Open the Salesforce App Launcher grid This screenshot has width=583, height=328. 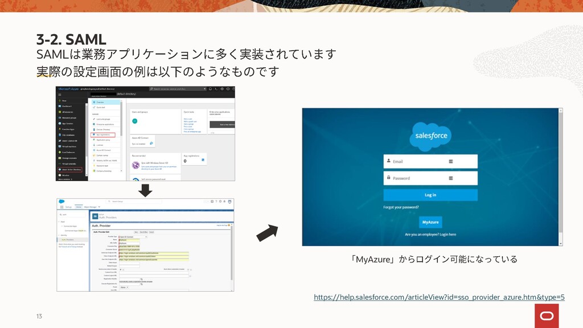61,207
